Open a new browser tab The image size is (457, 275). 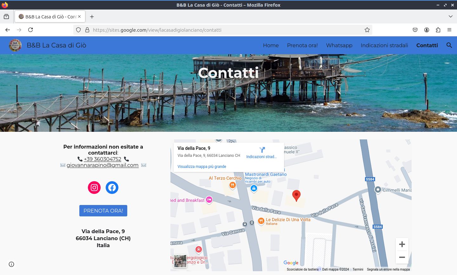[92, 17]
